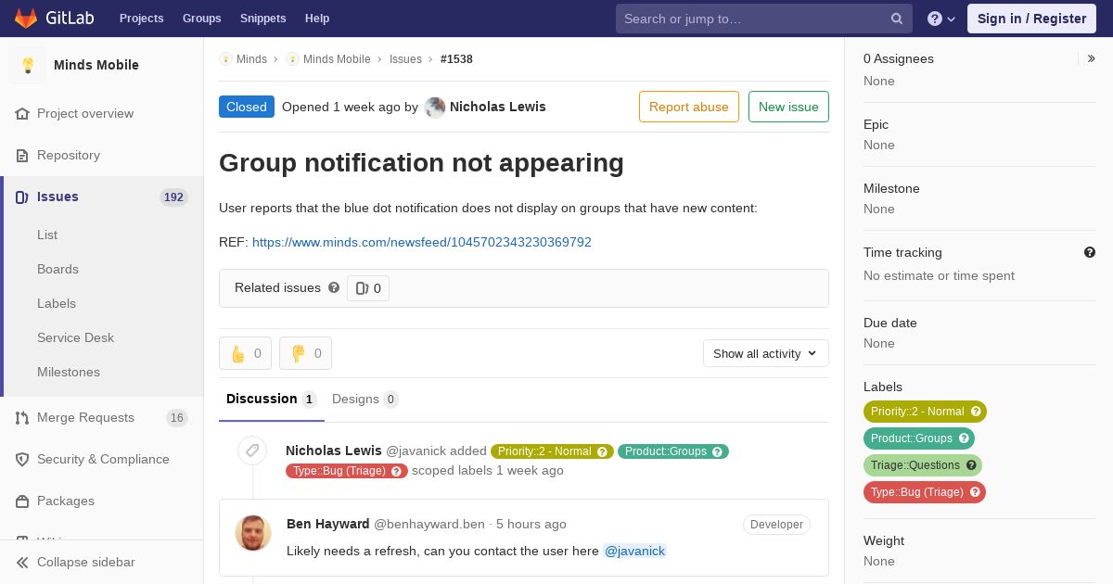The image size is (1113, 584).
Task: Open Merge Requests via the sidebar icon
Action: 22,417
